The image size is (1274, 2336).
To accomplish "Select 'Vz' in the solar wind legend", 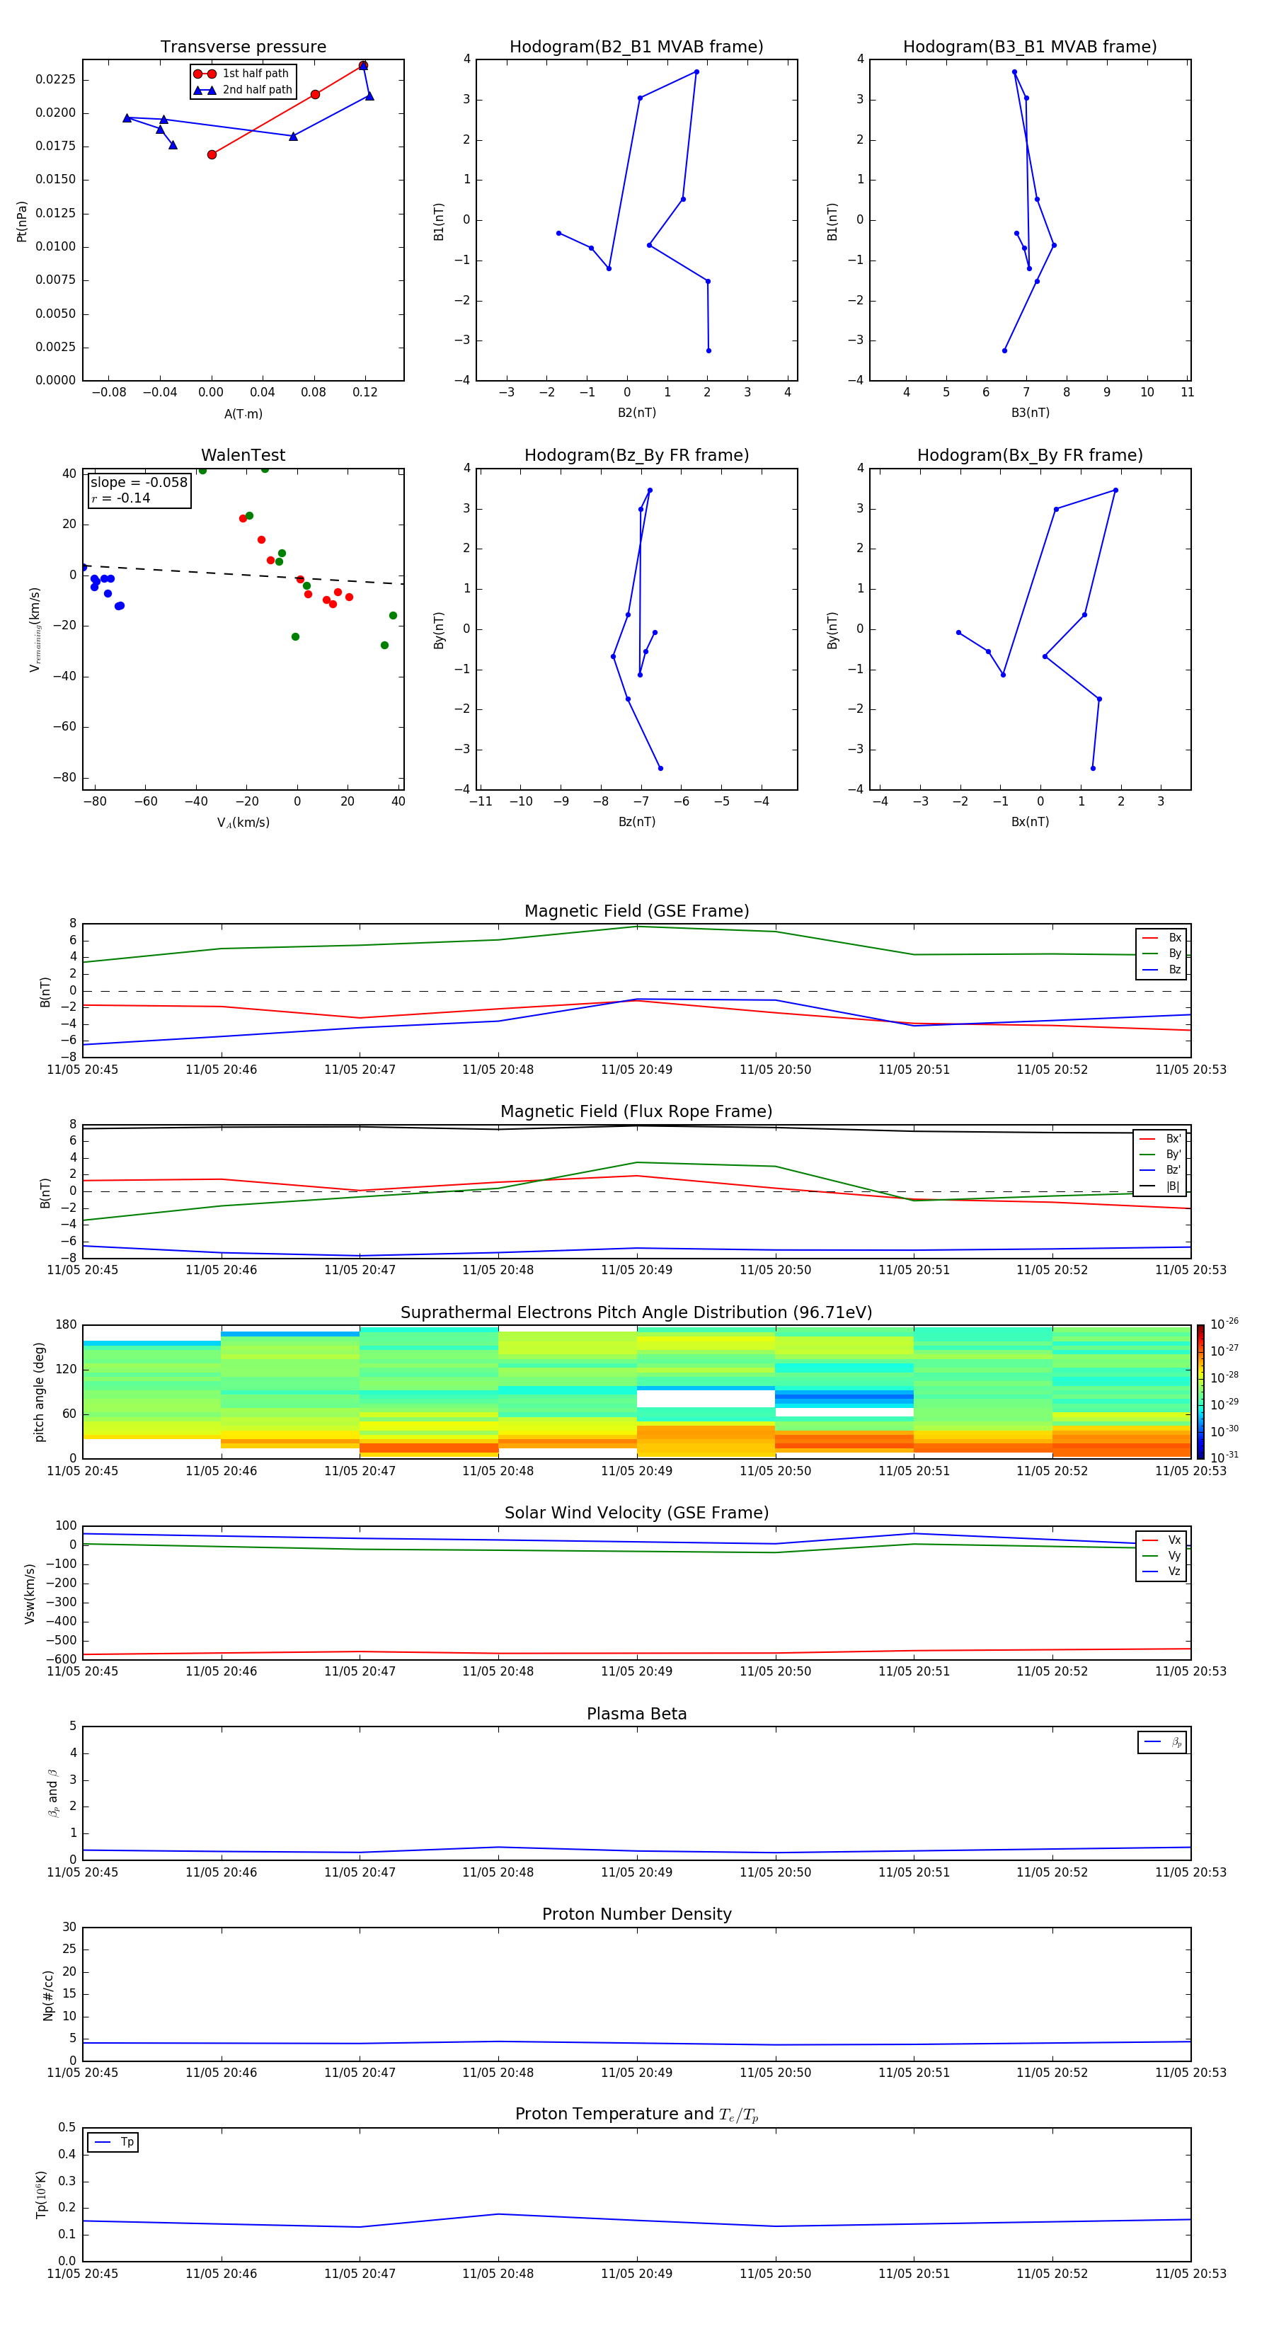I will 1161,1571.
